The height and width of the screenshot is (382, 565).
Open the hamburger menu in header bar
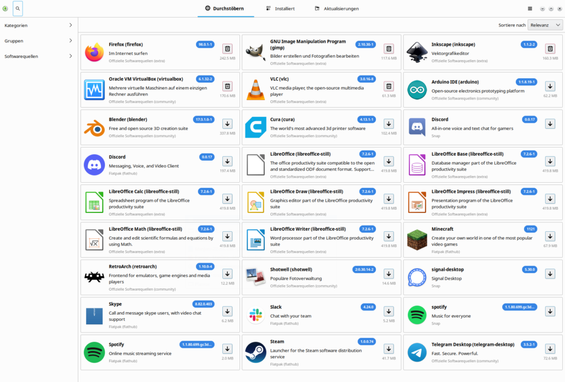[x=530, y=9]
